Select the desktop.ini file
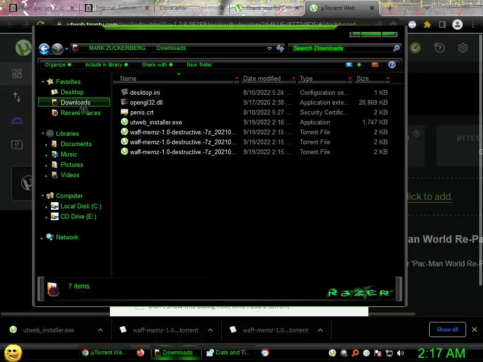The height and width of the screenshot is (362, 483). coord(145,92)
